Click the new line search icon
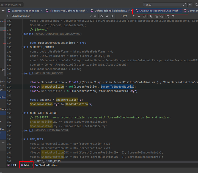 pos(95,16)
